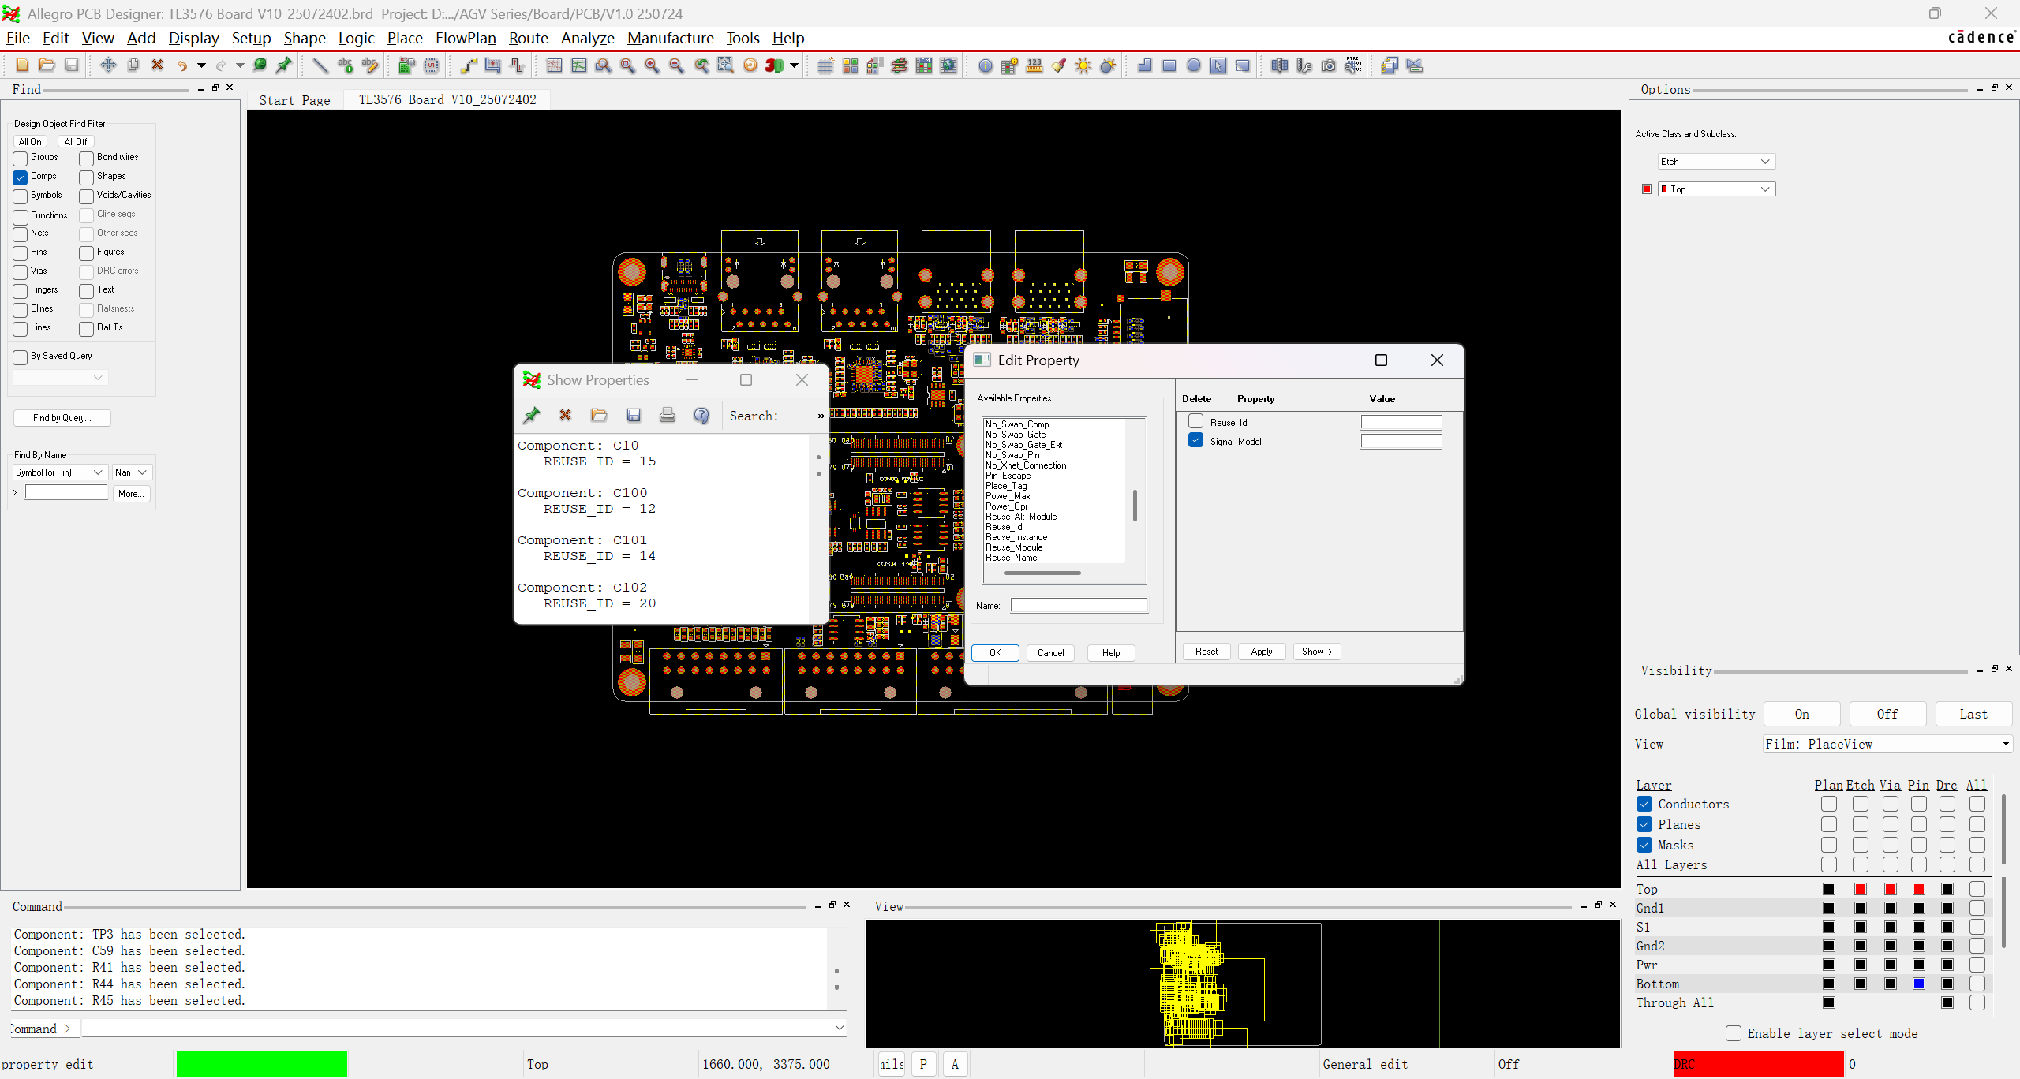Click the printer icon in Show Properties
2020x1079 pixels.
(668, 415)
